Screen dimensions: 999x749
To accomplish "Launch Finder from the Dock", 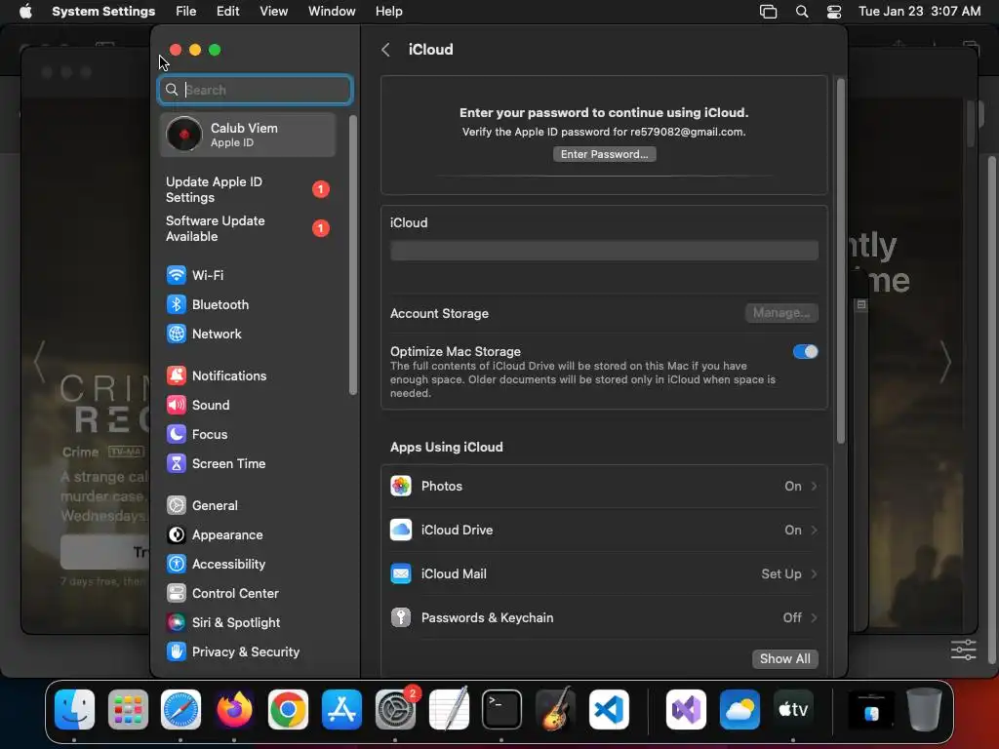I will coord(74,710).
